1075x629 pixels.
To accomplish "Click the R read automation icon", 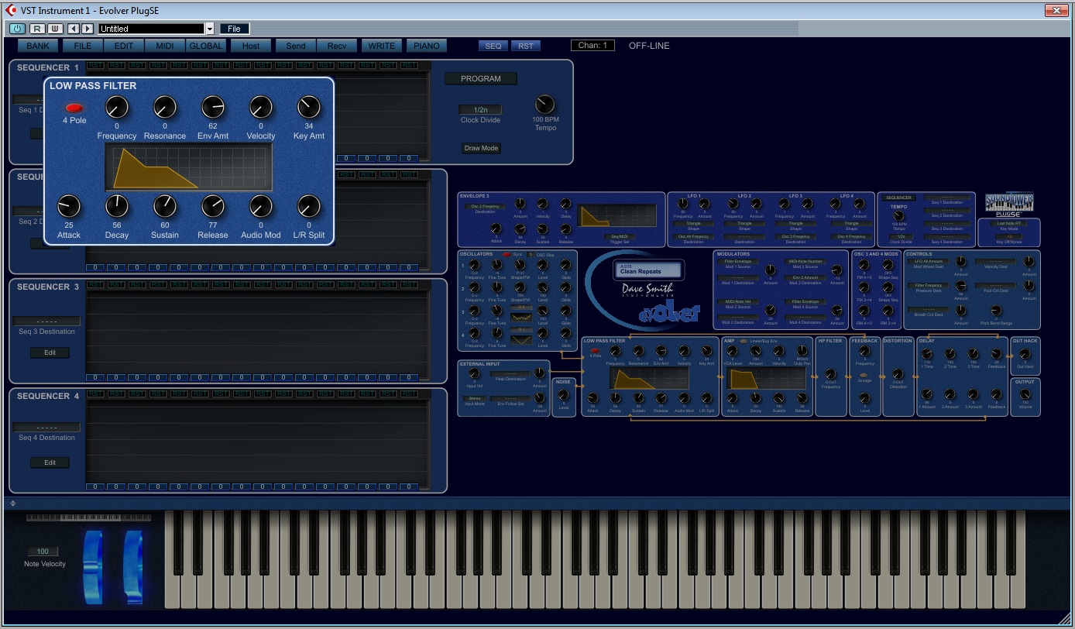I will [x=36, y=29].
